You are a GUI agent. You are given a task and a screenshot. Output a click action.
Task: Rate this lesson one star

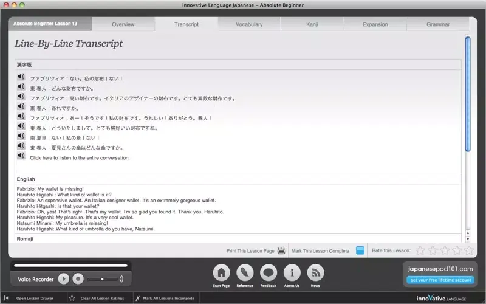point(420,250)
